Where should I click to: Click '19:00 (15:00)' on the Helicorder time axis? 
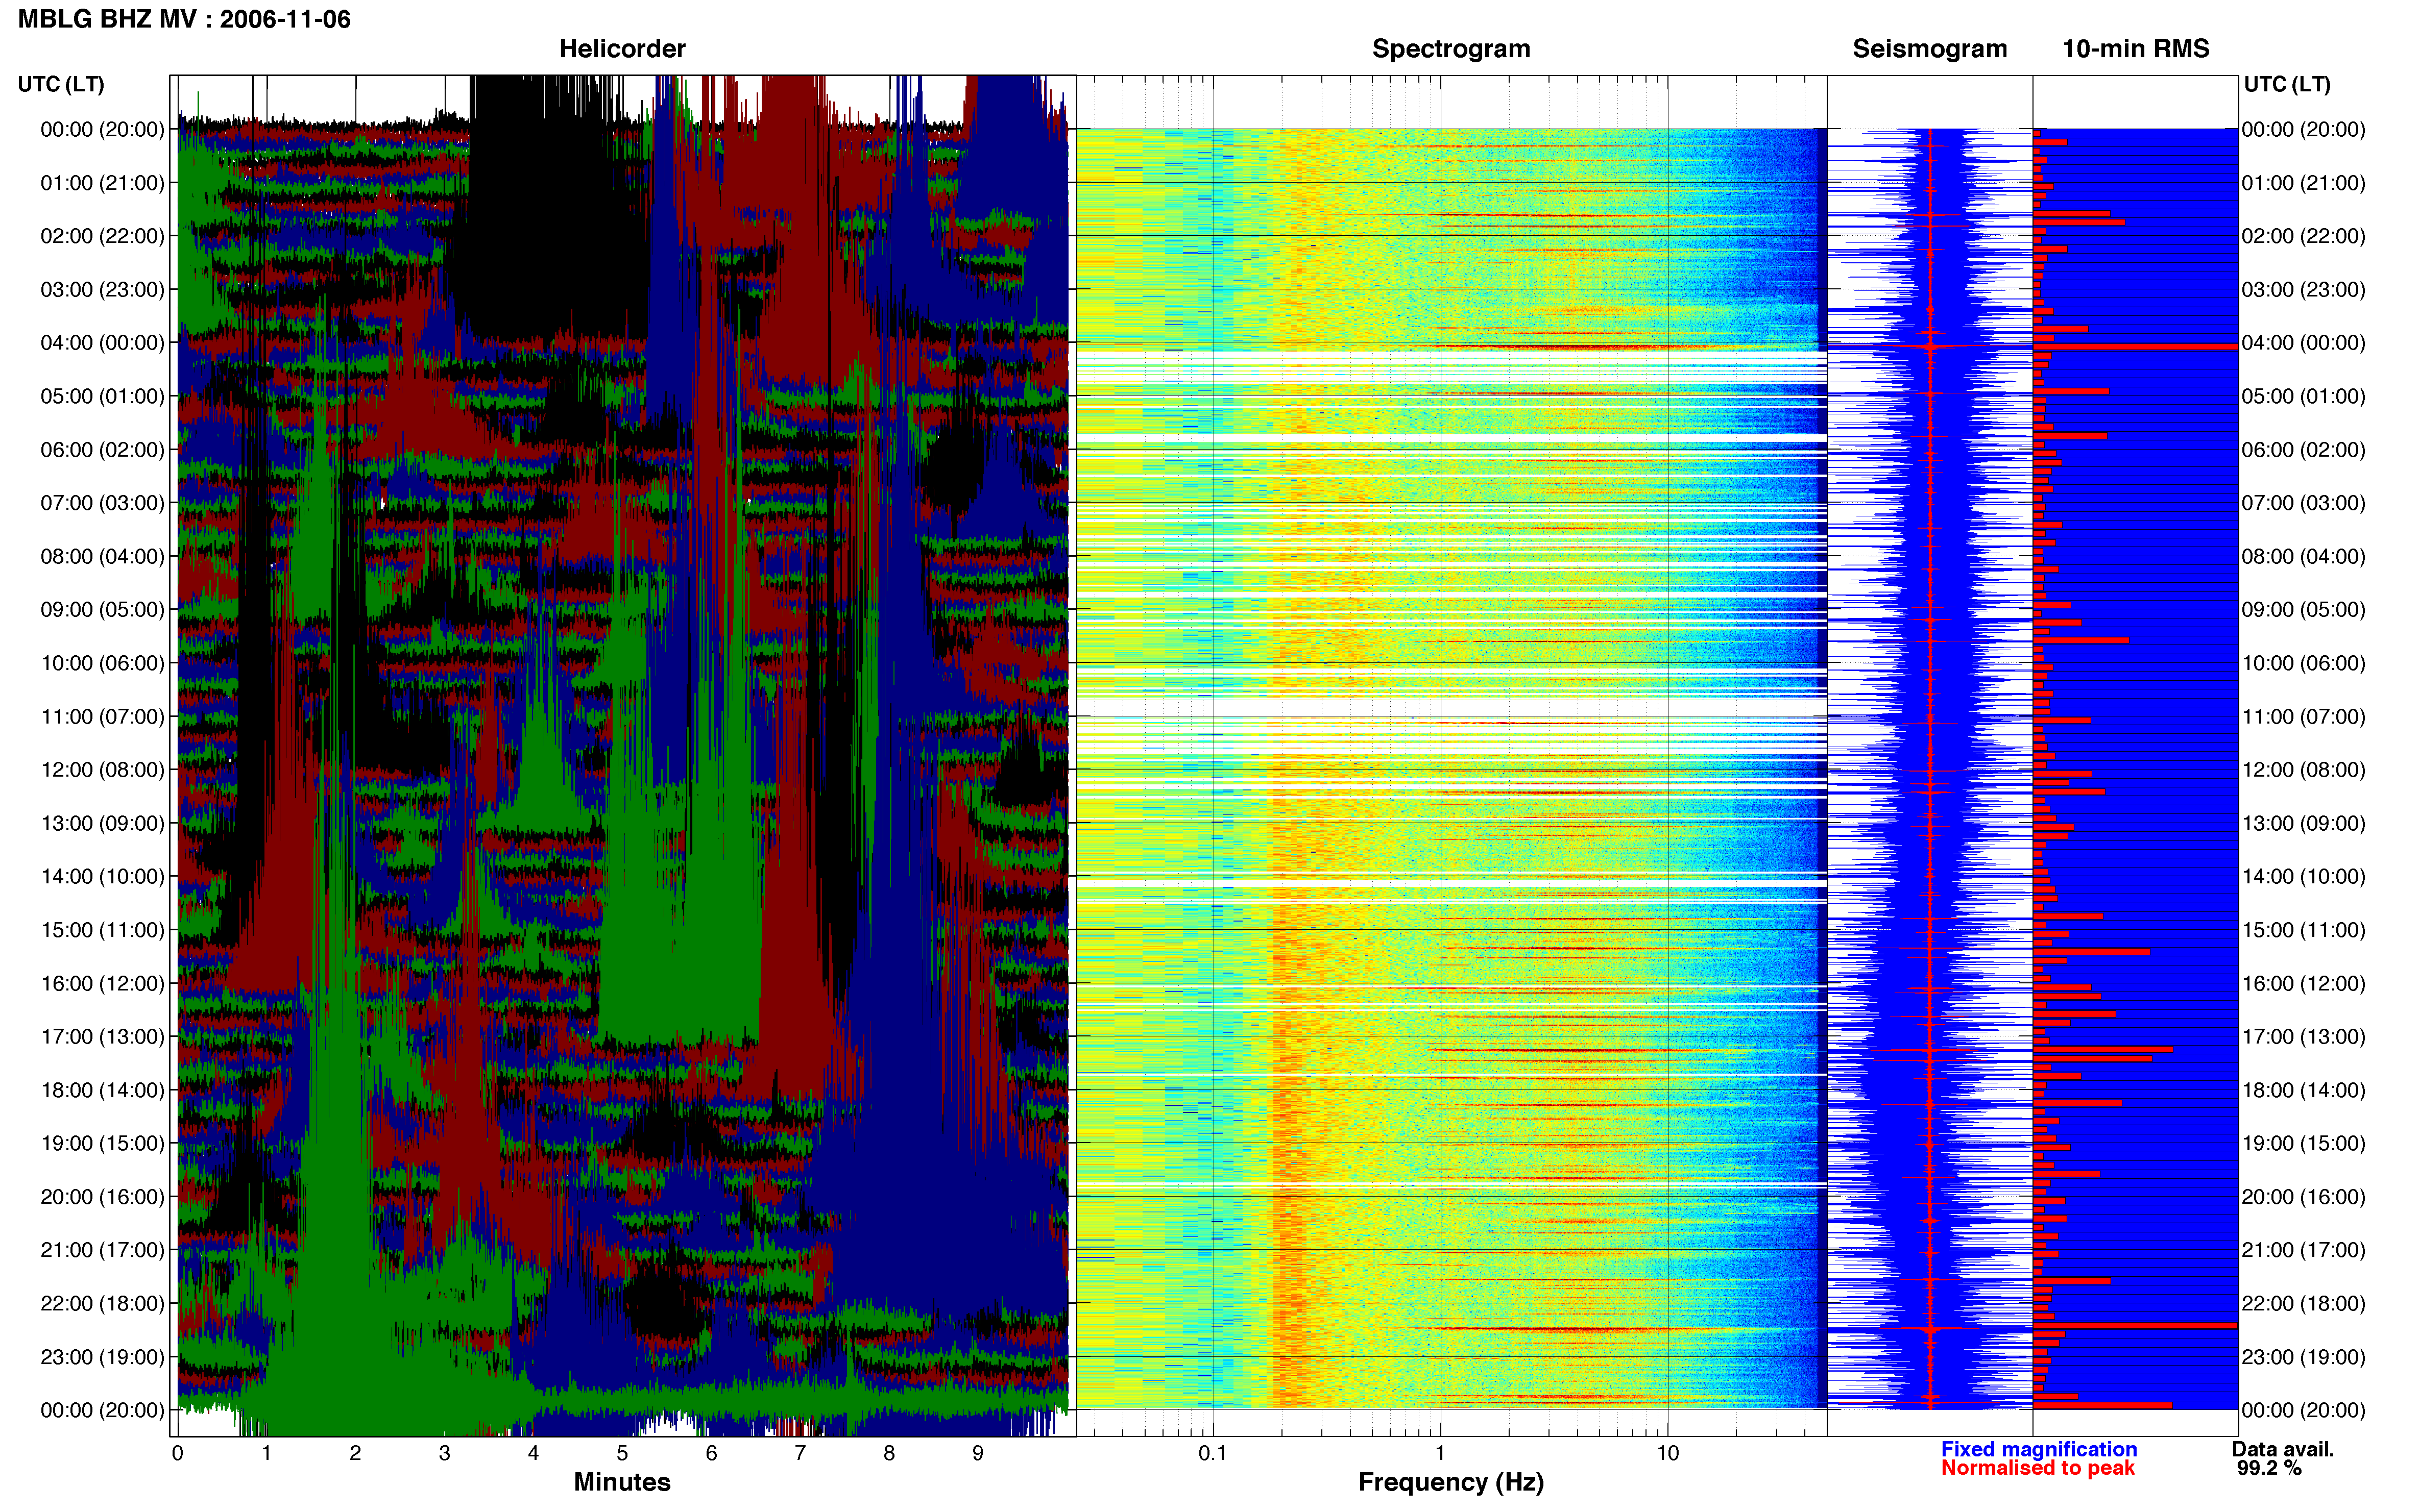pyautogui.click(x=102, y=1143)
